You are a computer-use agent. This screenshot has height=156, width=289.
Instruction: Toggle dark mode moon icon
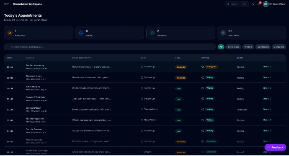click(253, 4)
